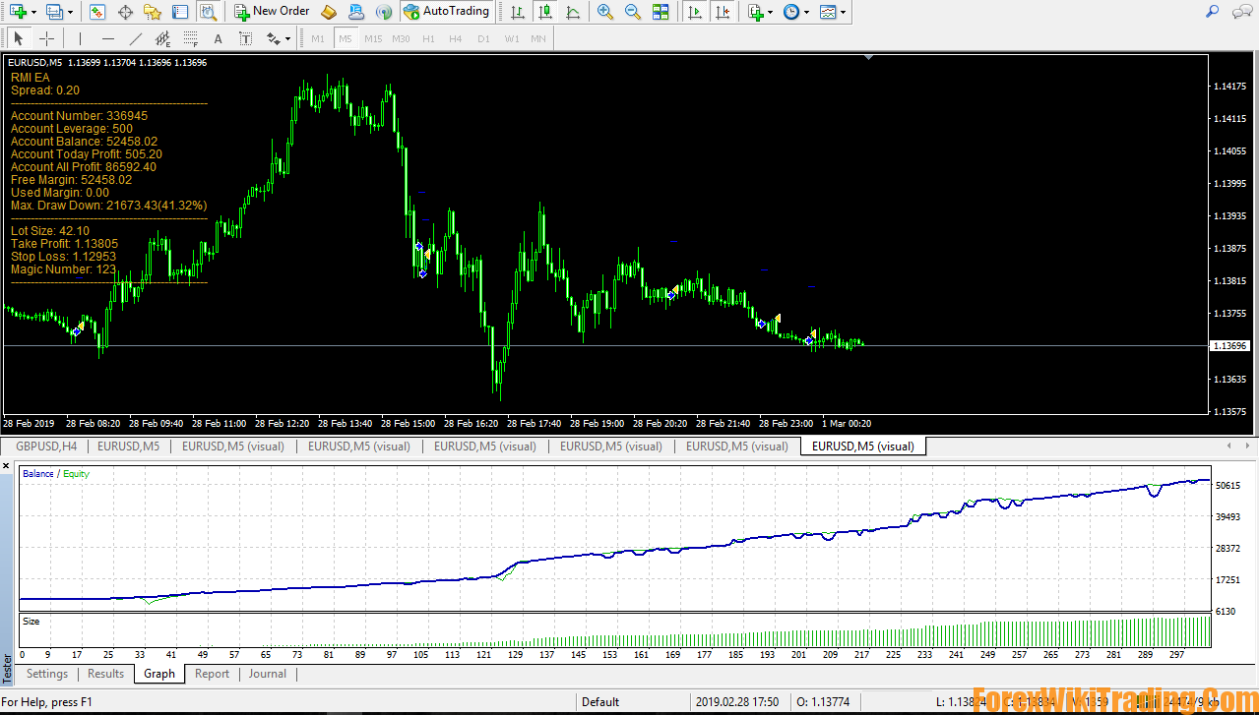Toggle the AutoTrading button
This screenshot has height=715, width=1259.
[x=448, y=12]
